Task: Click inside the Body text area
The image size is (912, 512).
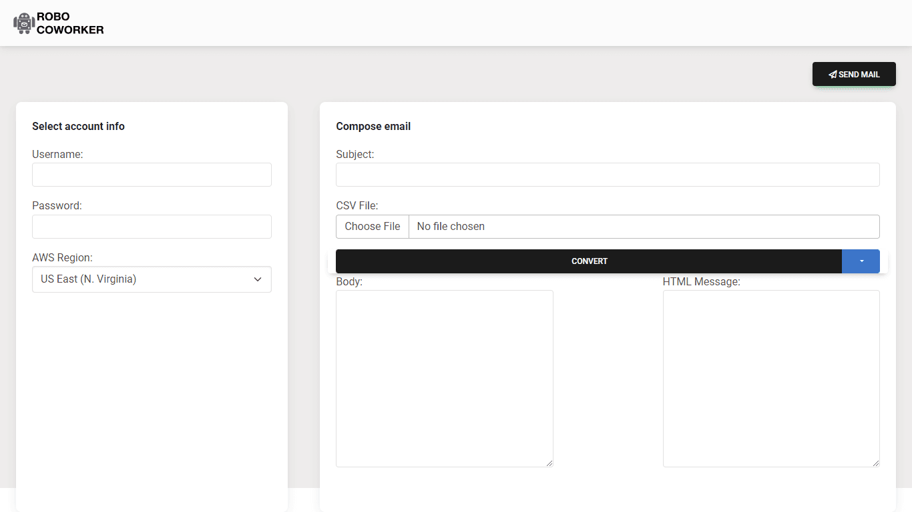Action: (445, 379)
